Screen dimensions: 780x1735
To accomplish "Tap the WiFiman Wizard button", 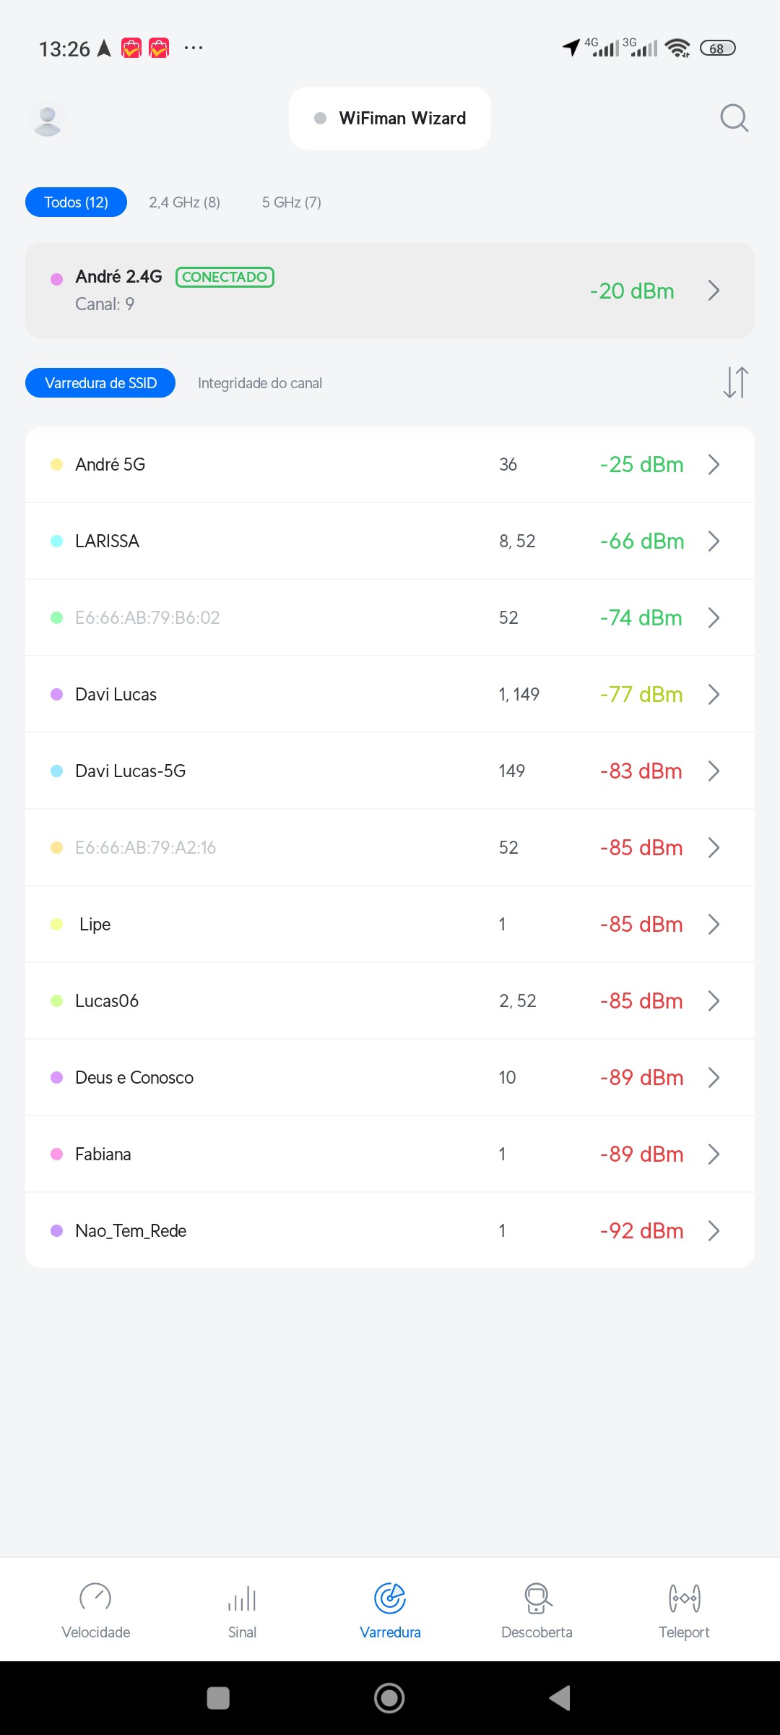I will [x=390, y=119].
